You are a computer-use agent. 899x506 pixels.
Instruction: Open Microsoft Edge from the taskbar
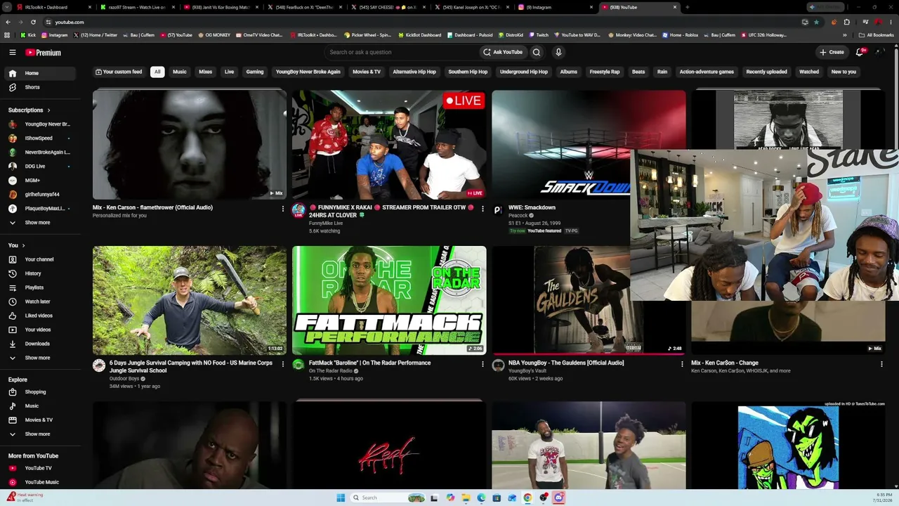tap(481, 498)
